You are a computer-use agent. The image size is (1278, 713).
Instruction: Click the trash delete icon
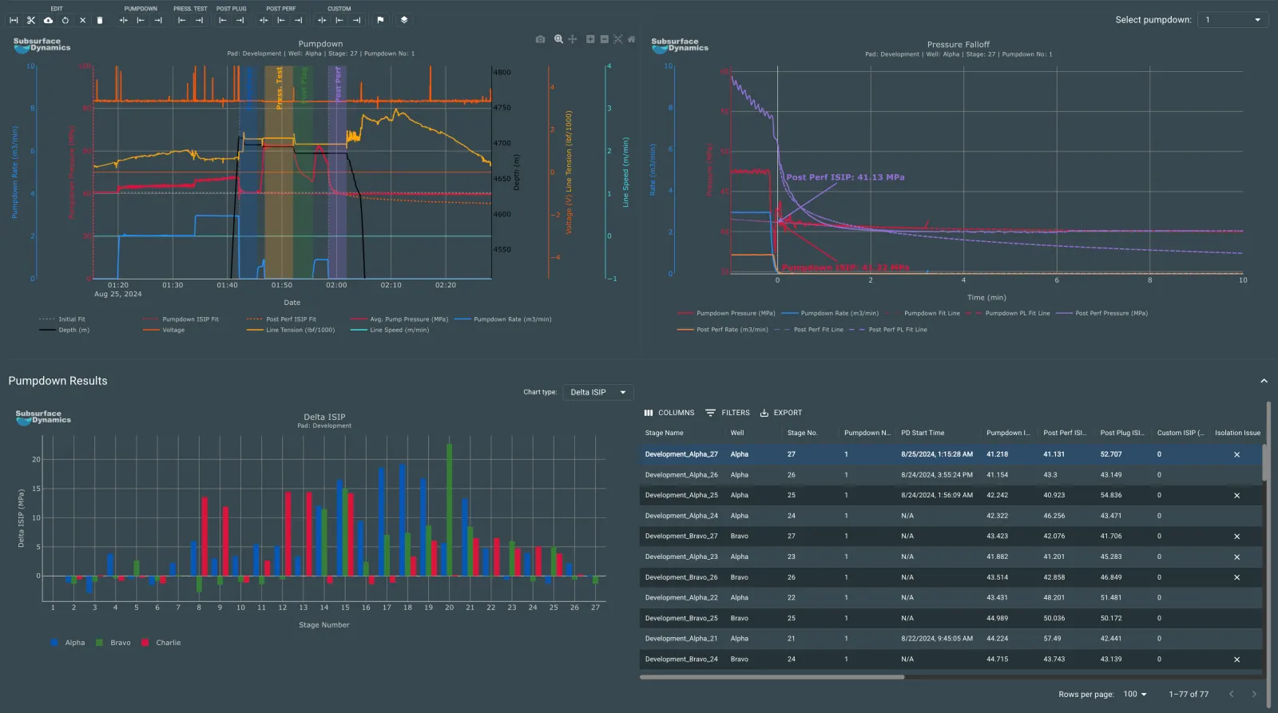100,20
